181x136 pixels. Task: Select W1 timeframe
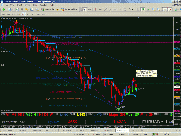pos(38,14)
